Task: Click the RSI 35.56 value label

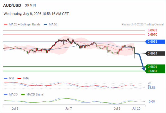Action: (x=152, y=88)
